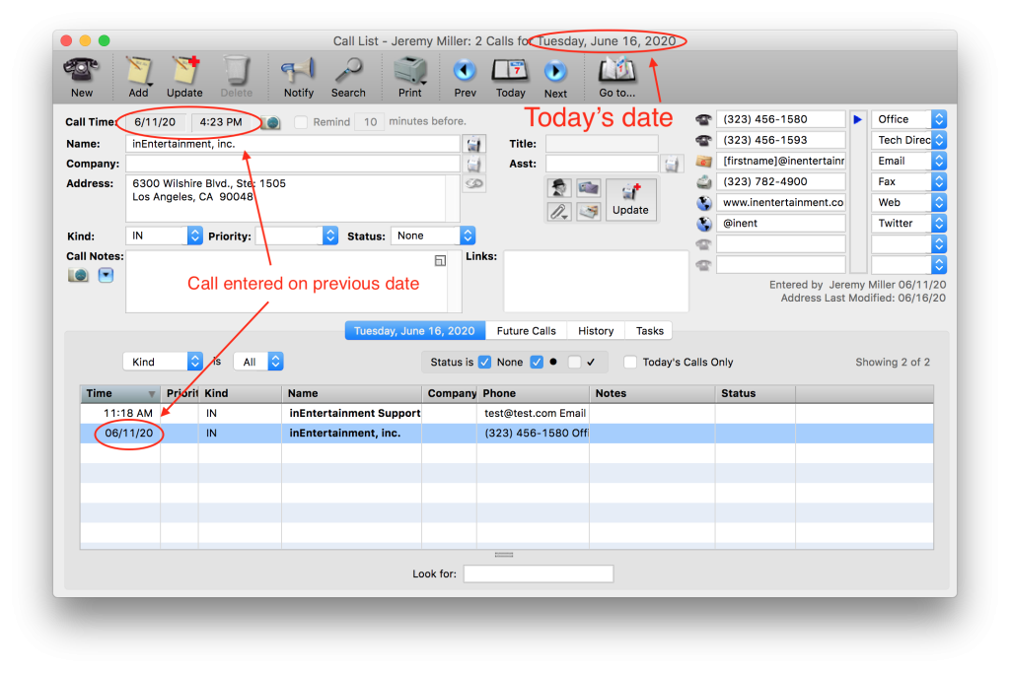
Task: Uncheck the bullet status checkbox
Action: click(x=537, y=363)
